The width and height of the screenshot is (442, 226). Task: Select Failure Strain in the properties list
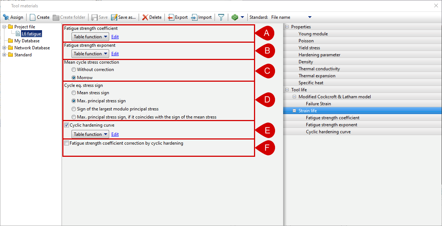click(319, 103)
